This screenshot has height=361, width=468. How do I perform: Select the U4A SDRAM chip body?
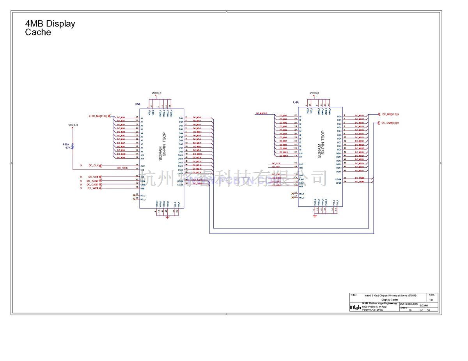pyautogui.click(x=321, y=156)
